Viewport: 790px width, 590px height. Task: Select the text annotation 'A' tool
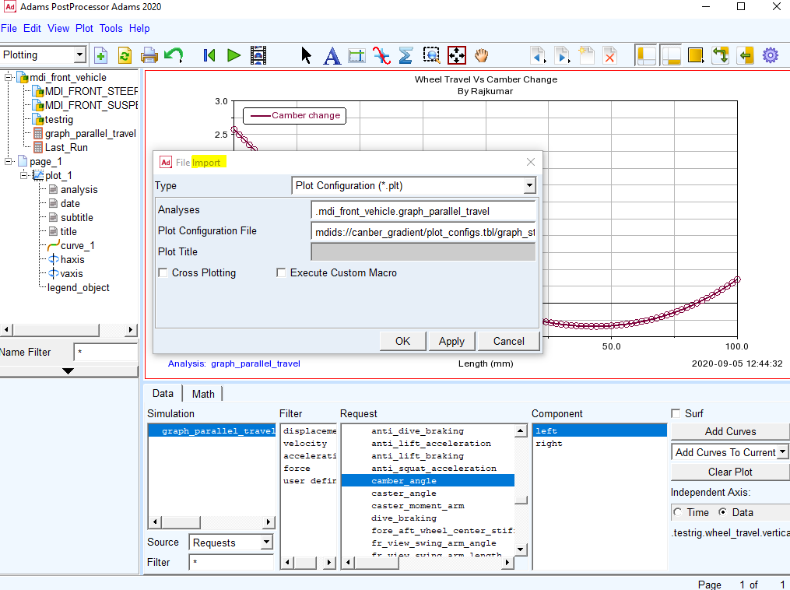(x=332, y=55)
